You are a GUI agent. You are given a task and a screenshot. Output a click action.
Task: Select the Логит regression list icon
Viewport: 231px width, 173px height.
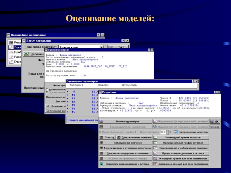11,47
